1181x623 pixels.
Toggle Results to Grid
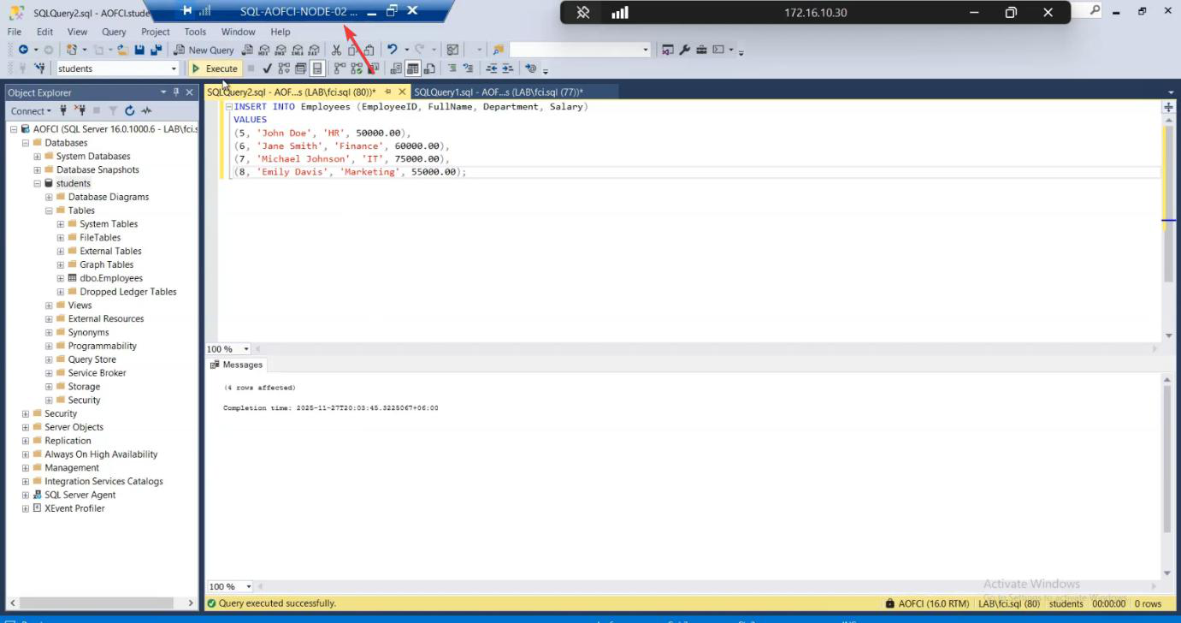[412, 68]
